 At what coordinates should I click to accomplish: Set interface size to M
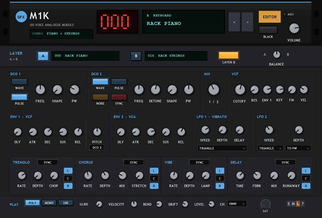[x=293, y=204]
